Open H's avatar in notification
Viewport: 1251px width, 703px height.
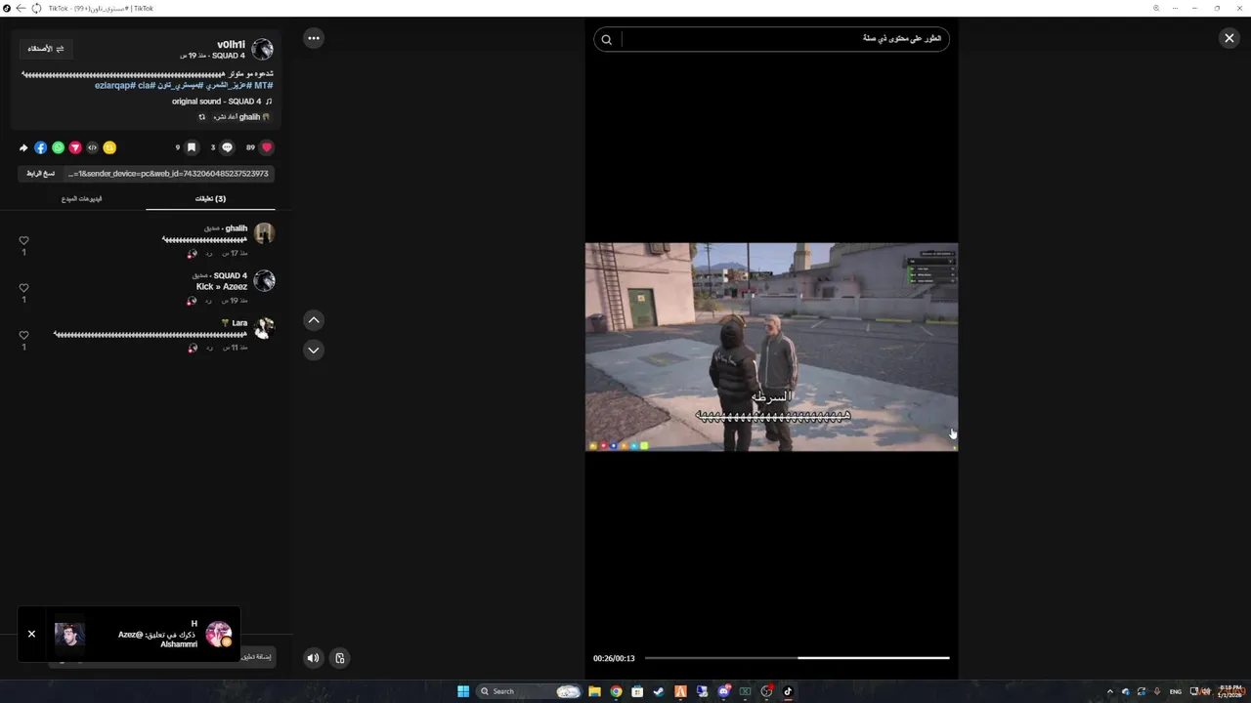tap(219, 635)
